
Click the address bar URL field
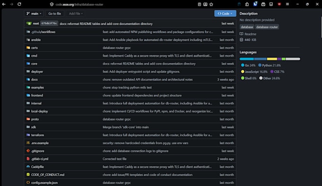coord(125,4)
